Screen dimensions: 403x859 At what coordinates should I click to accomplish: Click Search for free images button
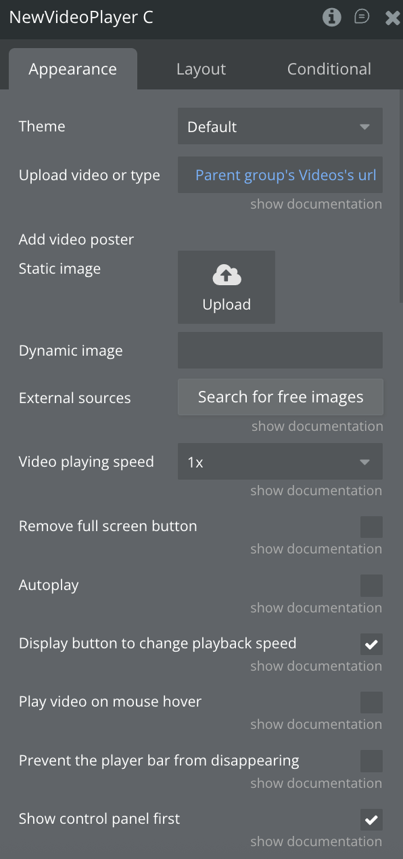click(281, 397)
